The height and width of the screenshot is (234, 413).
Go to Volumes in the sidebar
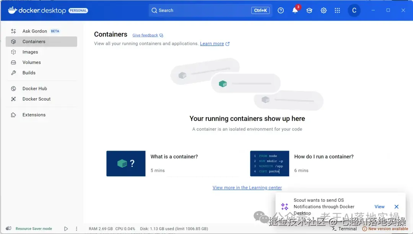41,62
